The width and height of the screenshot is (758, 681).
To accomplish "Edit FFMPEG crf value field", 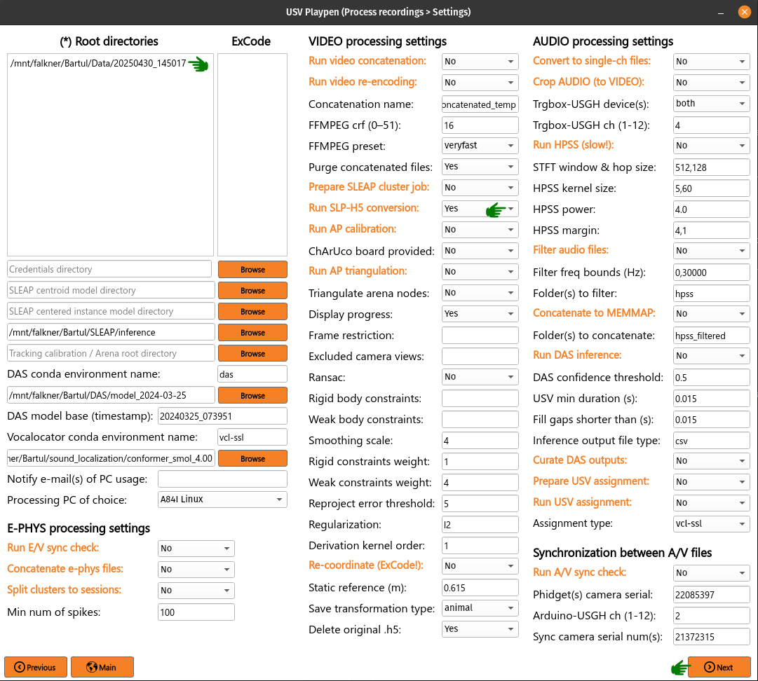I will 480,125.
